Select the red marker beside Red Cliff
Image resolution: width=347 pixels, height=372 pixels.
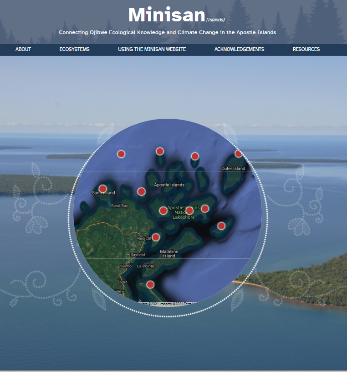click(156, 237)
